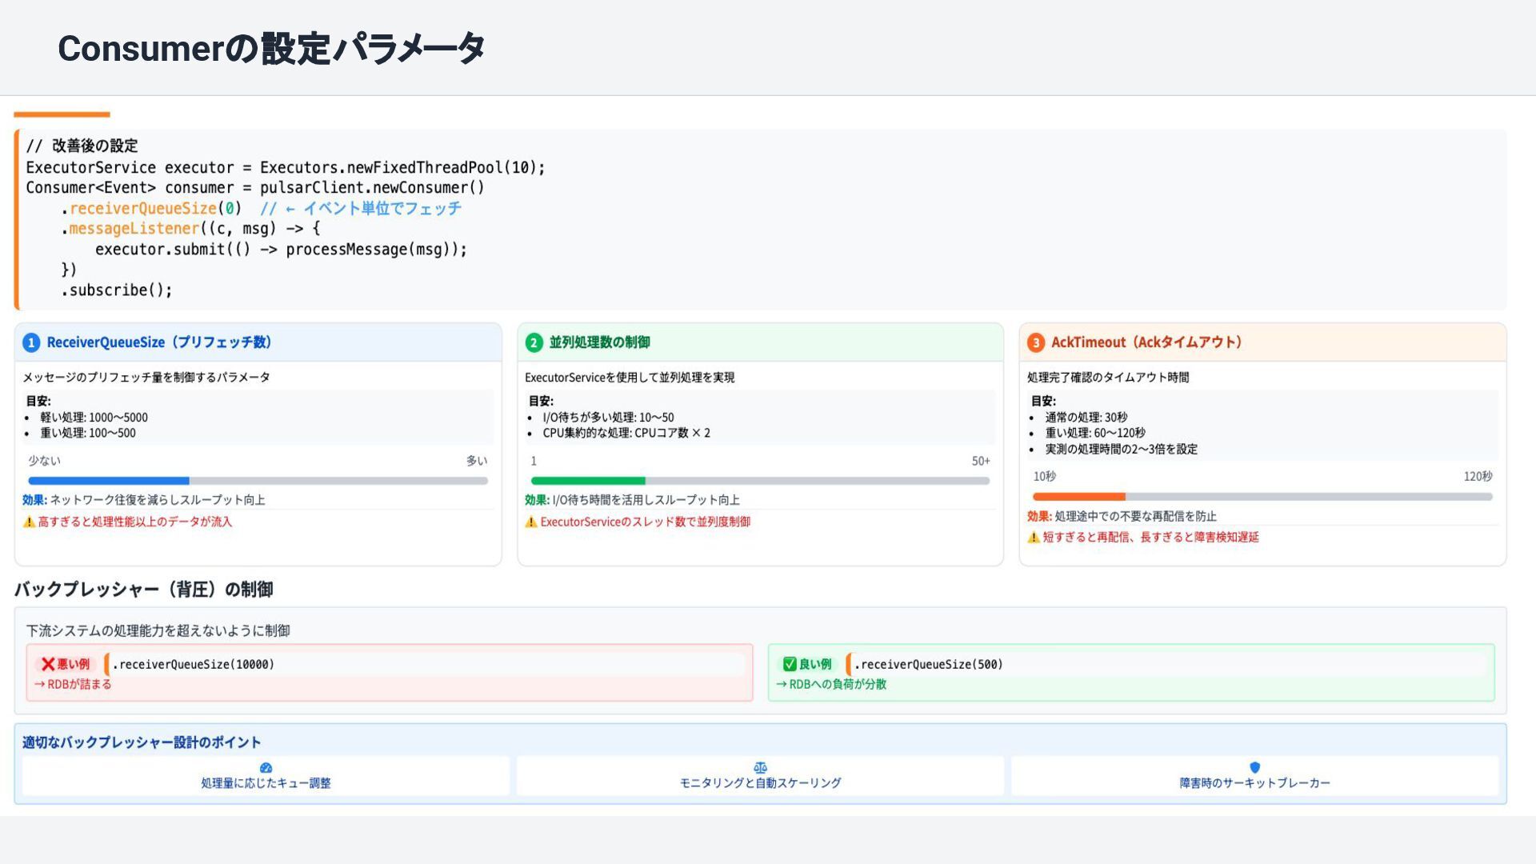Click the ReceiverQueueSize card header title
This screenshot has width=1536, height=864.
coord(159,342)
